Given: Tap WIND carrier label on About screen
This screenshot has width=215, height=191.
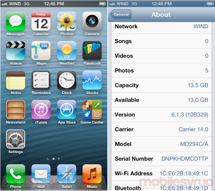Looking at the screenshot, I should point(123,4).
